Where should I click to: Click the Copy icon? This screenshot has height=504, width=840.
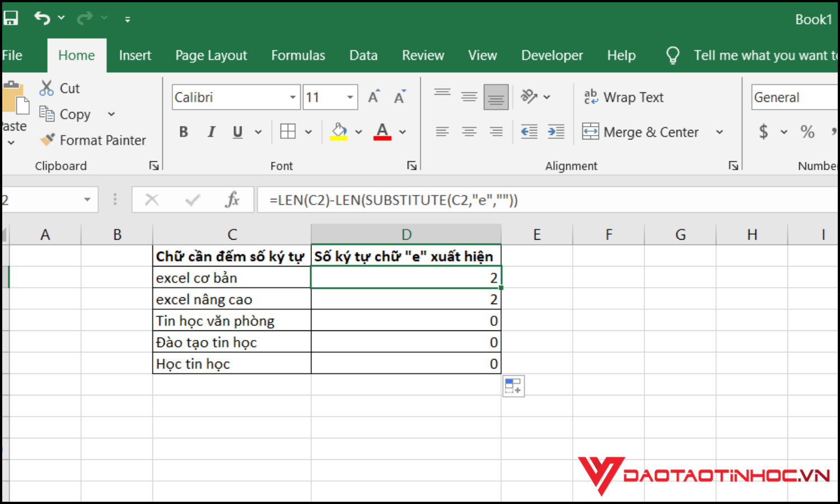click(x=48, y=114)
